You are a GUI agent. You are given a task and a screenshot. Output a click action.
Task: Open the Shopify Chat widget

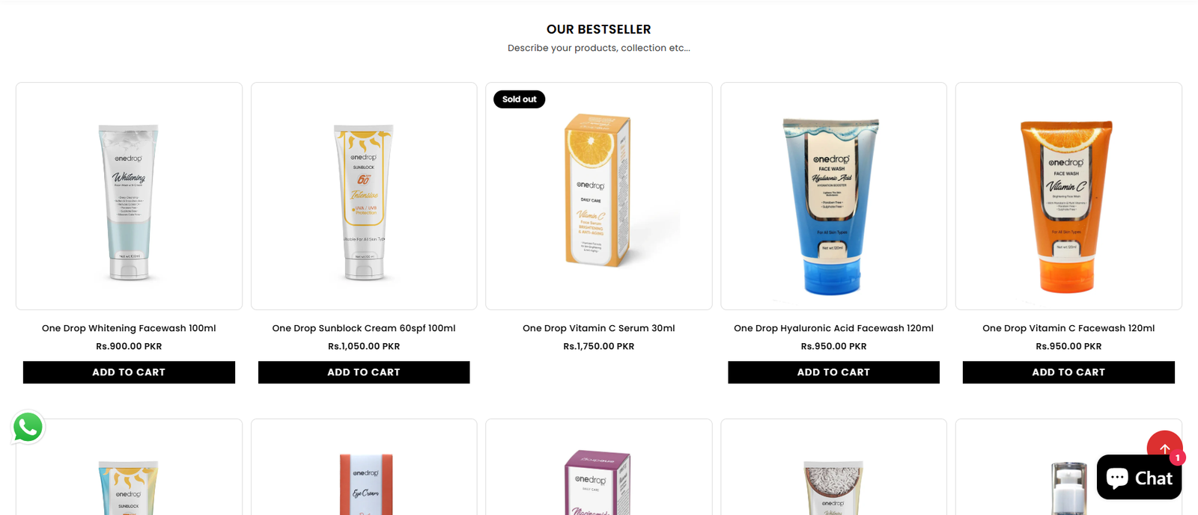tap(1139, 478)
